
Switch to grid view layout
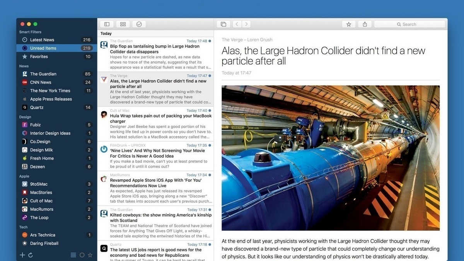point(123,24)
